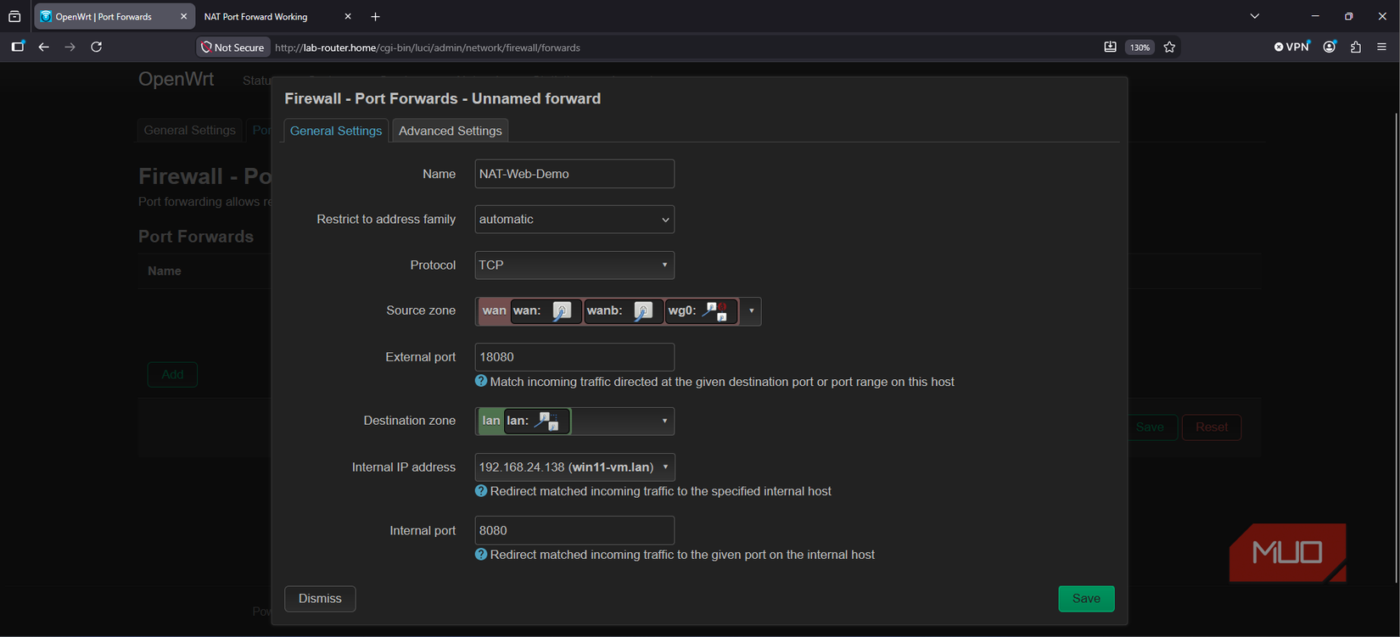Expand the Internal IP address dropdown

point(665,467)
